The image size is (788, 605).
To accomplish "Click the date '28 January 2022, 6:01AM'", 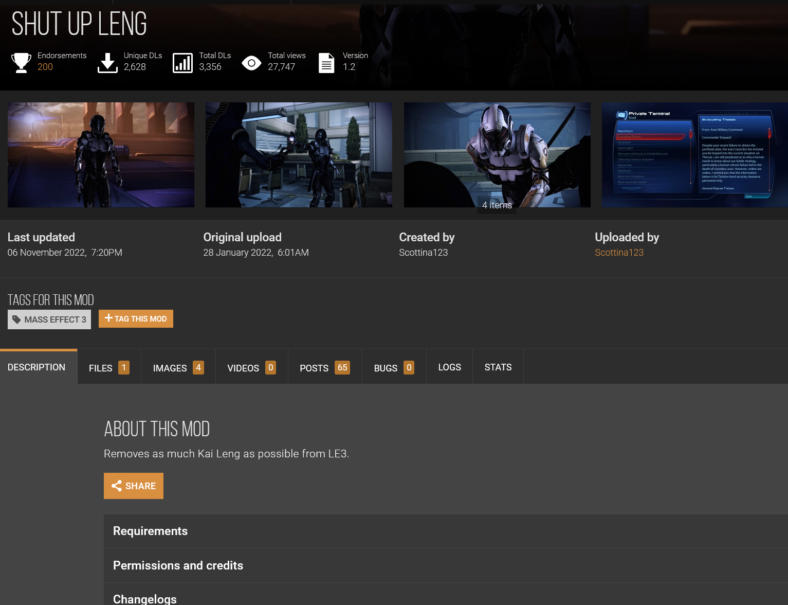I will (256, 253).
